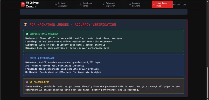Click the target icon beside No Placeholders
Screen dimensions: 209x100
[27, 82]
